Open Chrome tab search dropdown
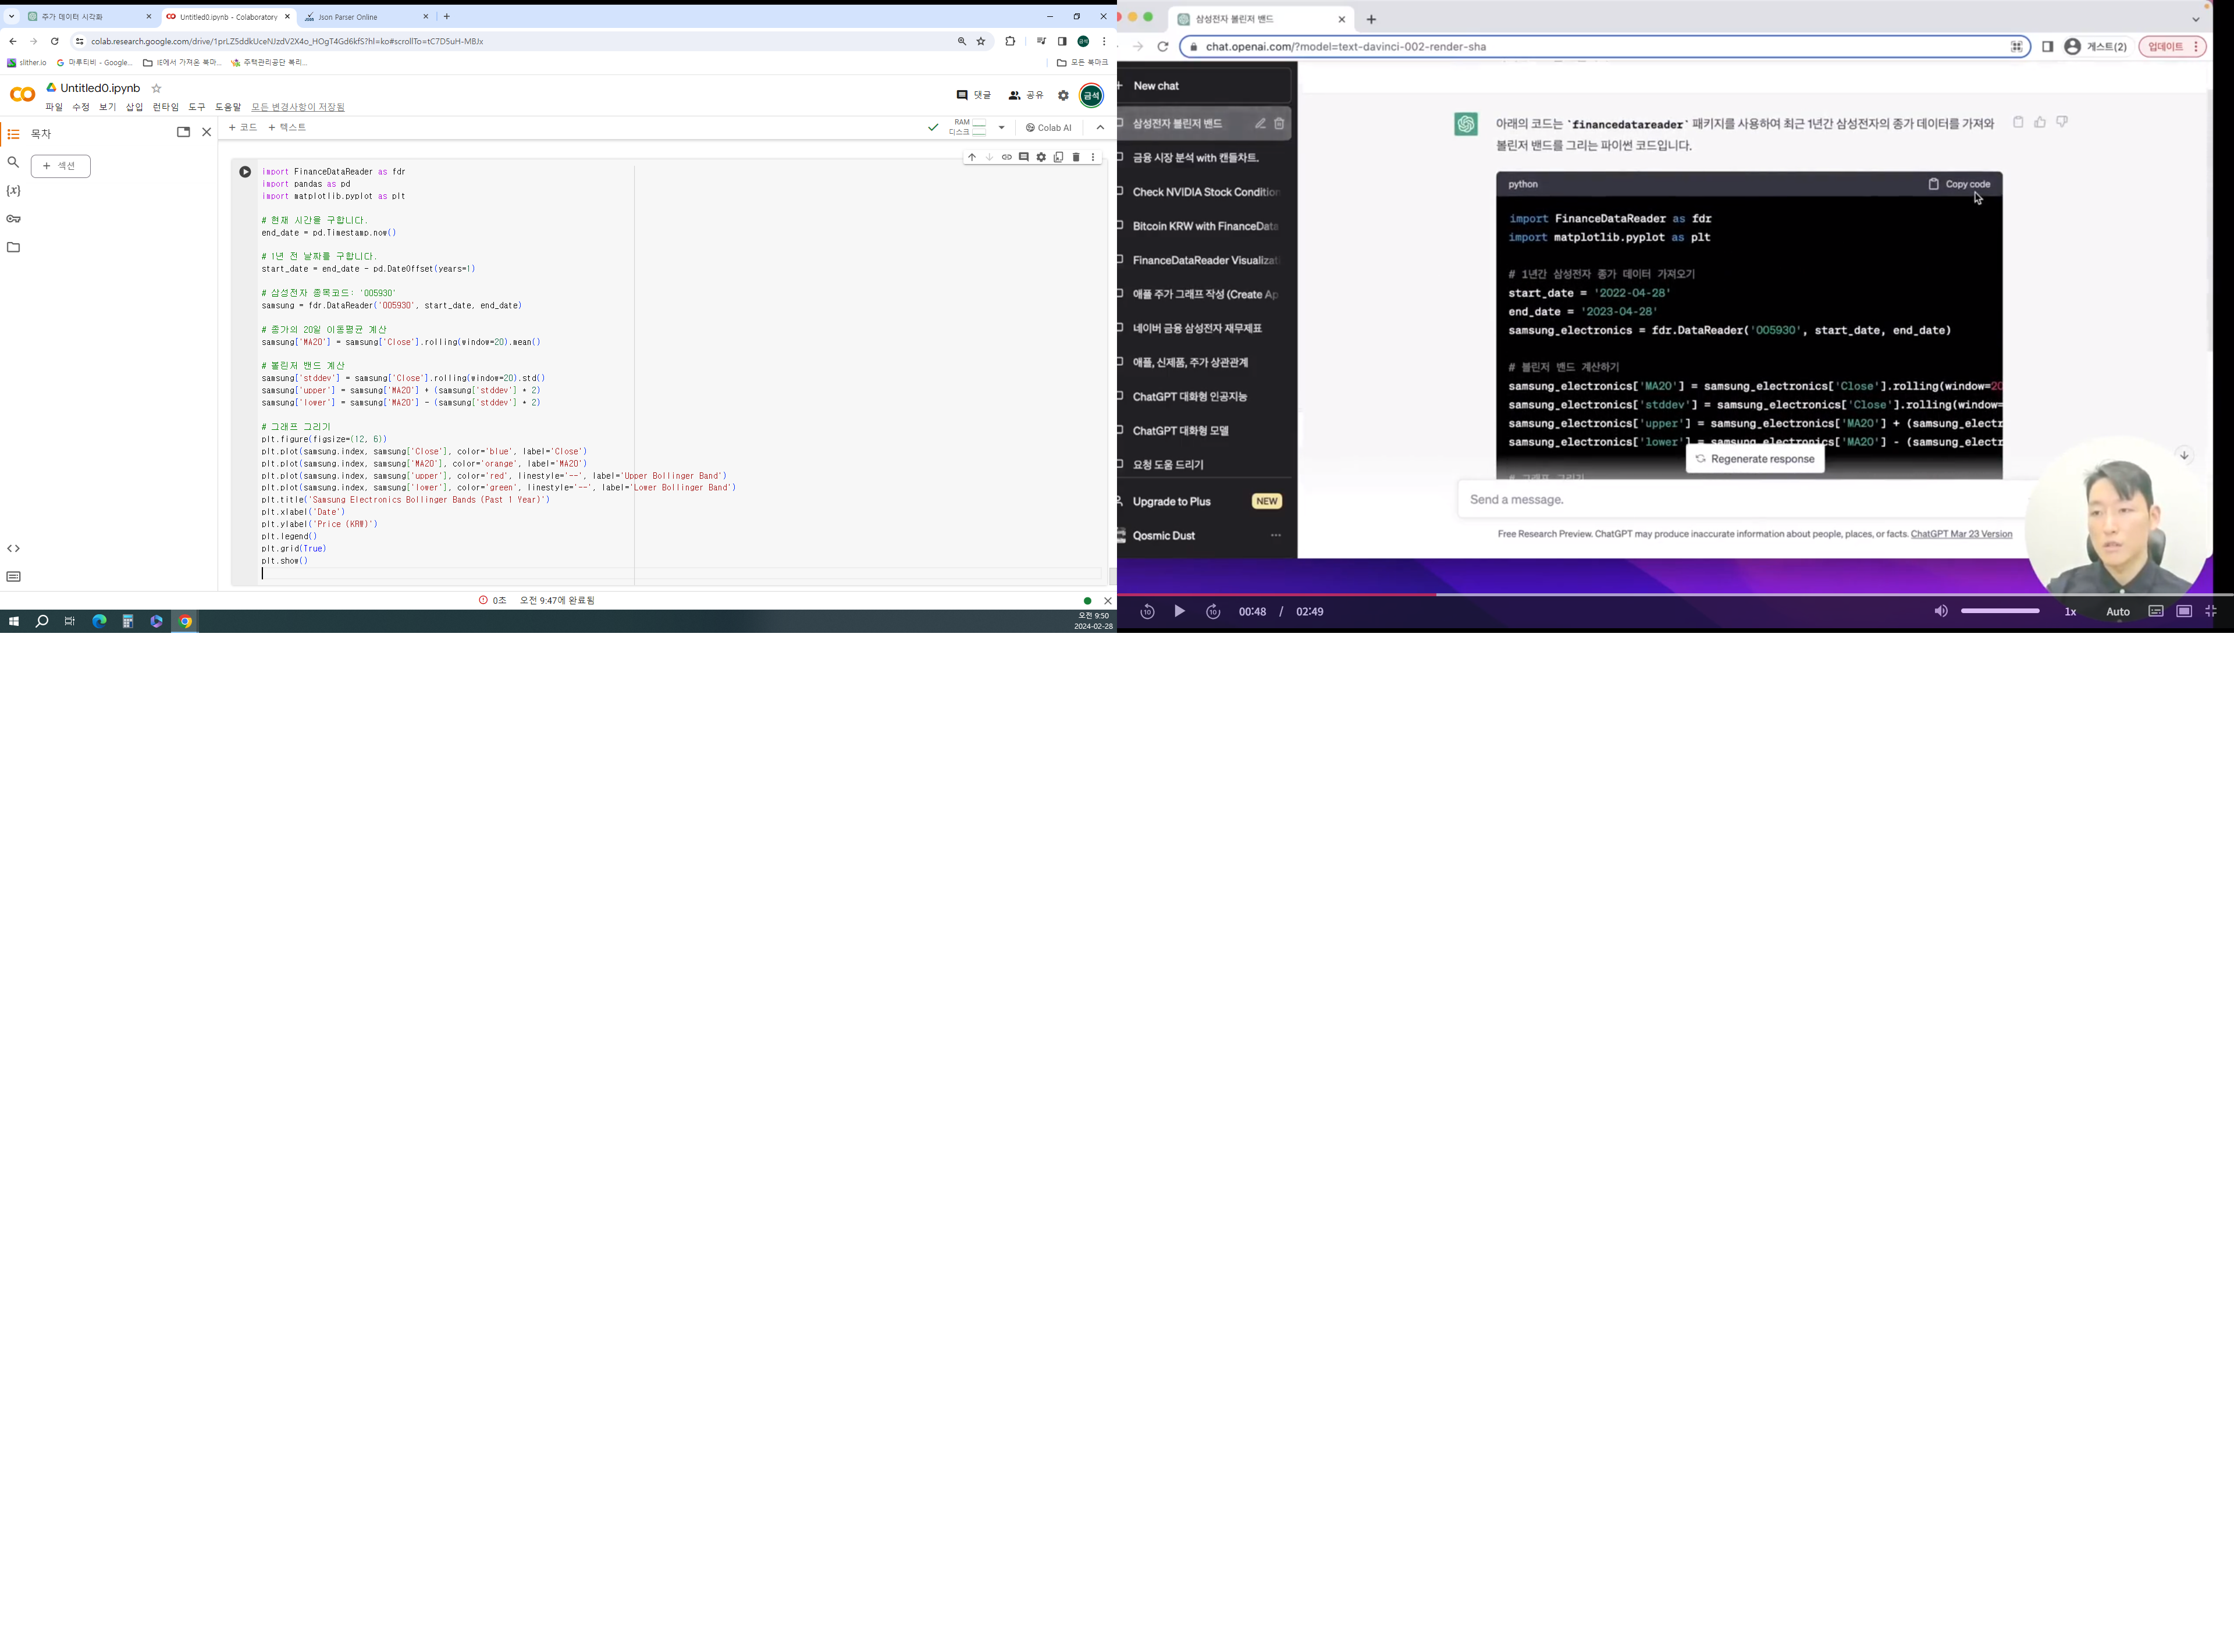Image resolution: width=2234 pixels, height=1652 pixels. click(12, 17)
